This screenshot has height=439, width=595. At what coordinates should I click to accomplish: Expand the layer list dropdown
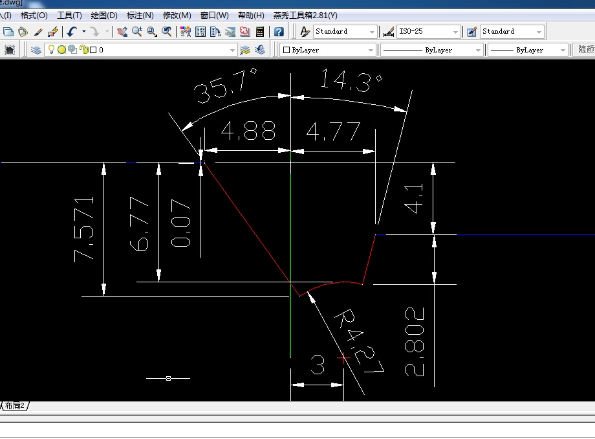[233, 50]
